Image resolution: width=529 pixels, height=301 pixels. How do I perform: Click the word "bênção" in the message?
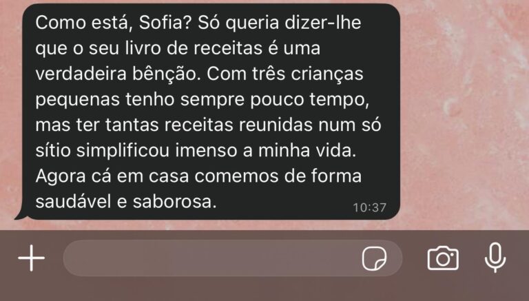point(166,74)
